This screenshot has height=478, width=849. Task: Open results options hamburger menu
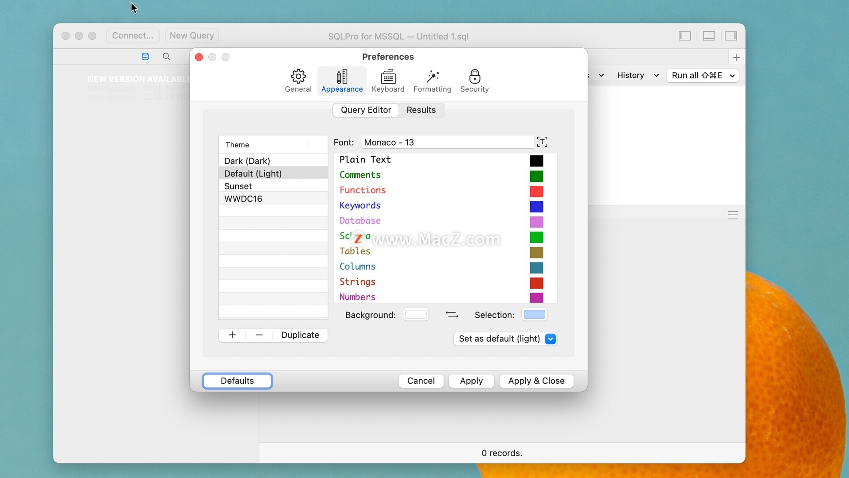click(x=733, y=215)
